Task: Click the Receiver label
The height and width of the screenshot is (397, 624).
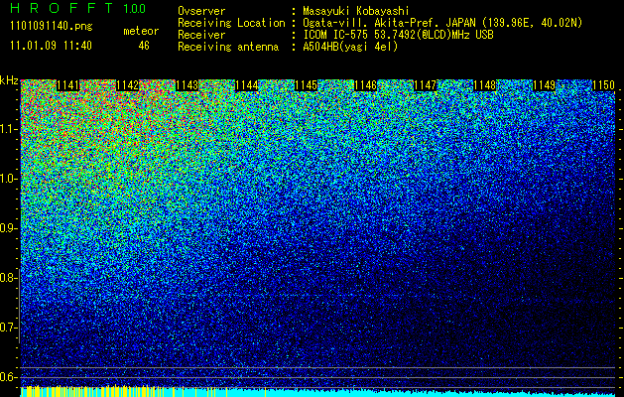Action: [201, 35]
